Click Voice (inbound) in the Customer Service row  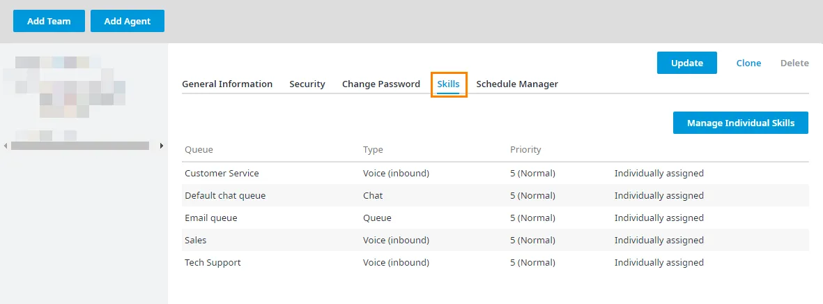tap(396, 173)
